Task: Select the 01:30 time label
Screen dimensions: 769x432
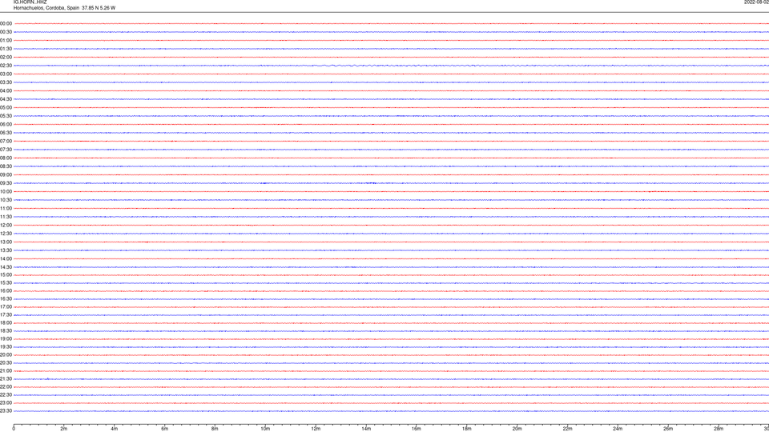Action: click(x=6, y=49)
